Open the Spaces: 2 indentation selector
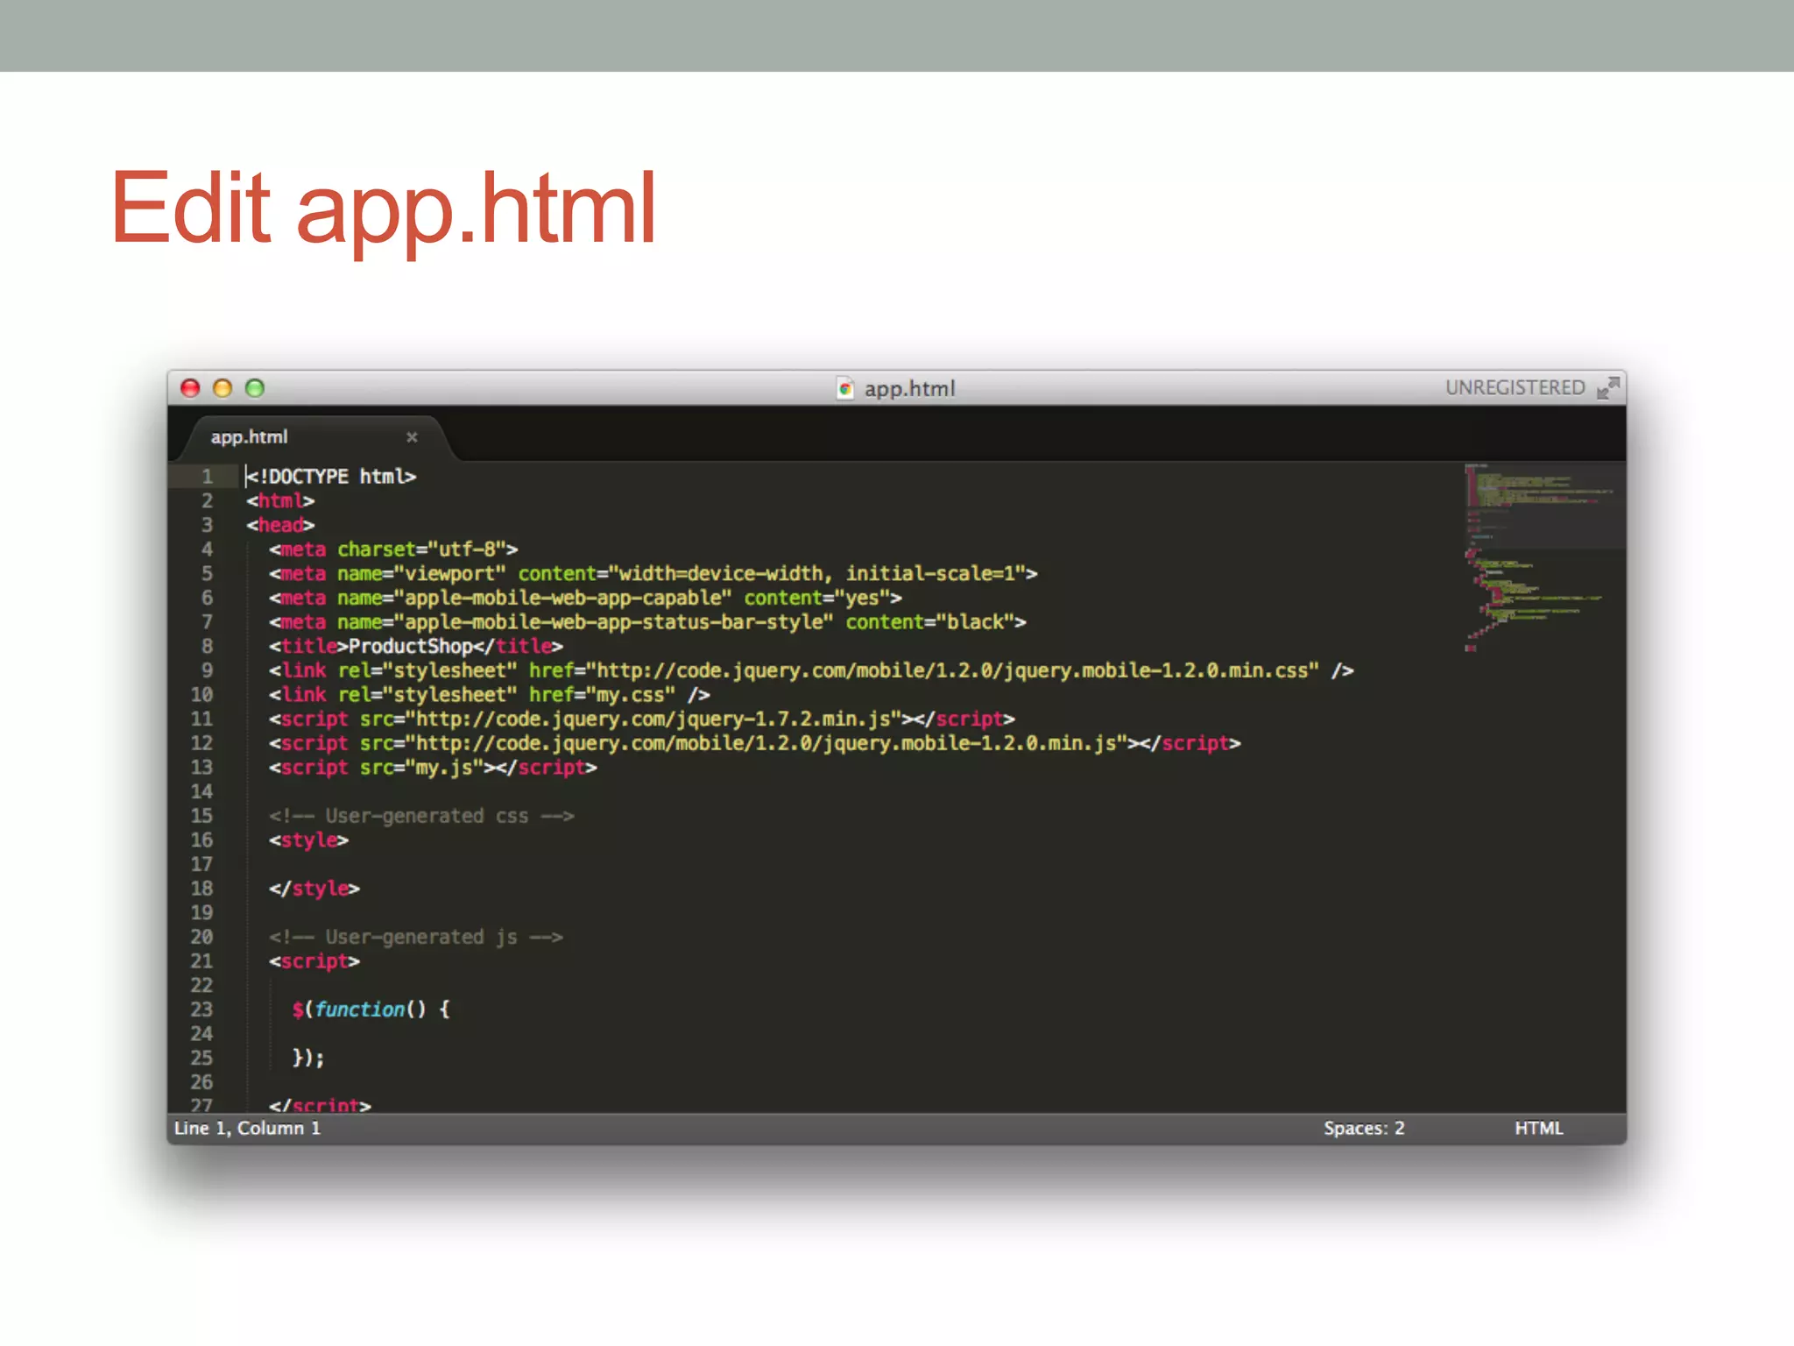This screenshot has height=1346, width=1794. coord(1364,1128)
